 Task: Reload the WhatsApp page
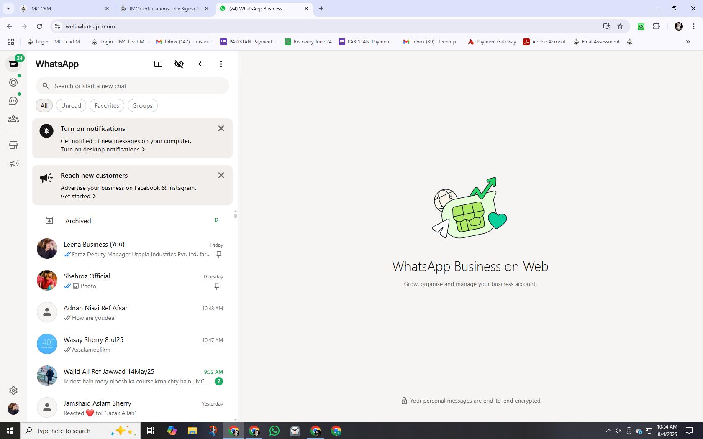[39, 26]
